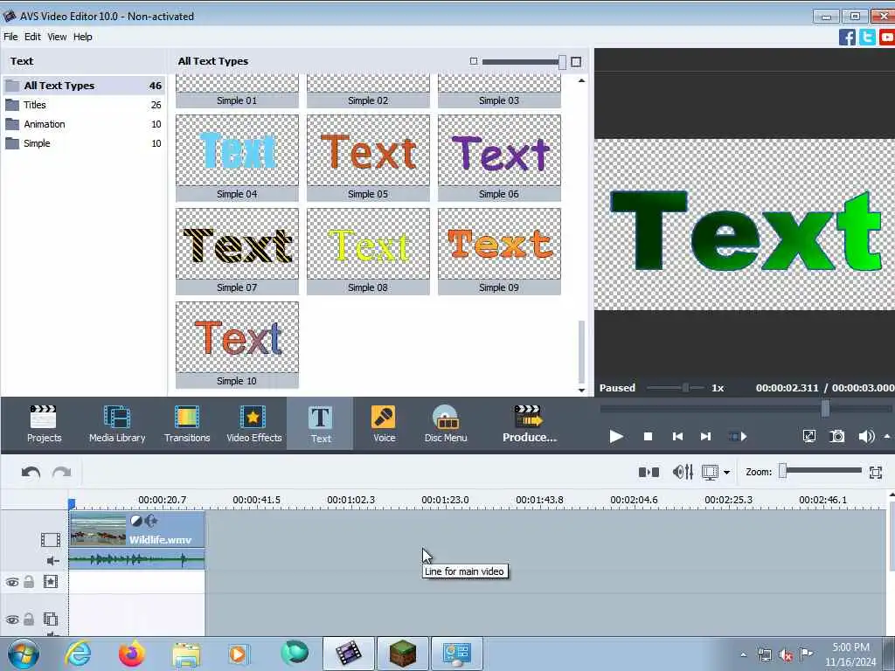Select the Simple 07 striped text preset
Screen dimensions: 895x671
pyautogui.click(x=237, y=251)
